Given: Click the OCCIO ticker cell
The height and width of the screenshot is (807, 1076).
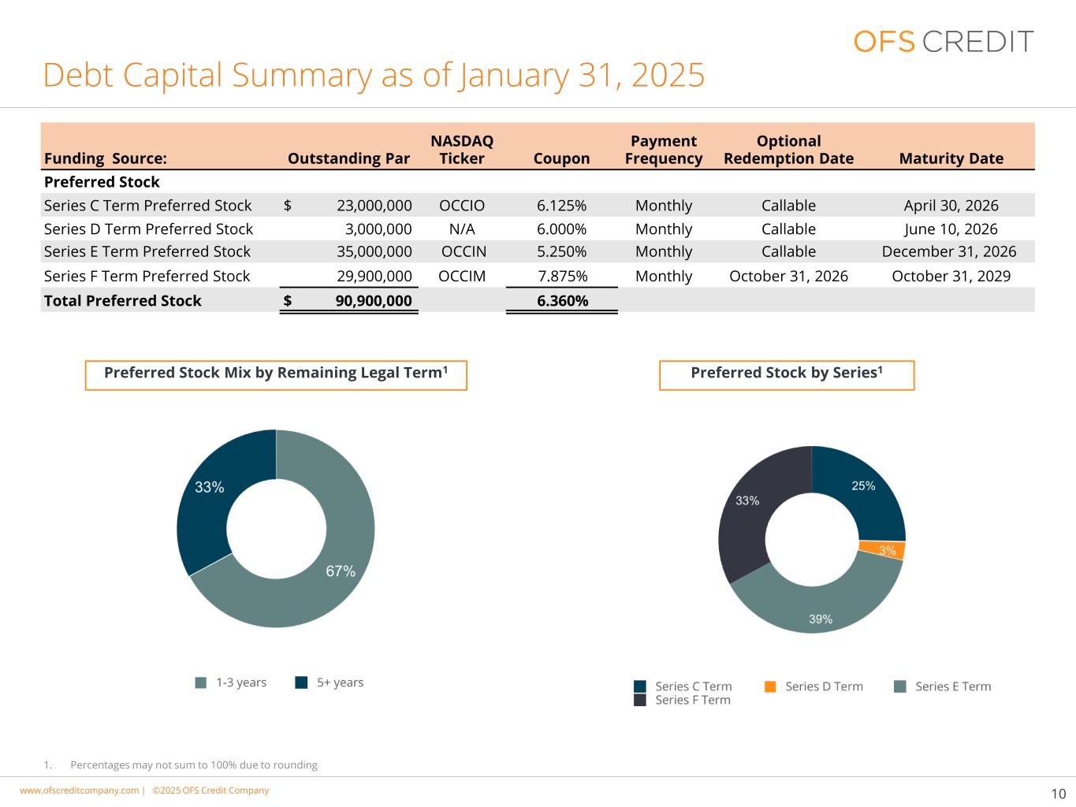Looking at the screenshot, I should [462, 206].
